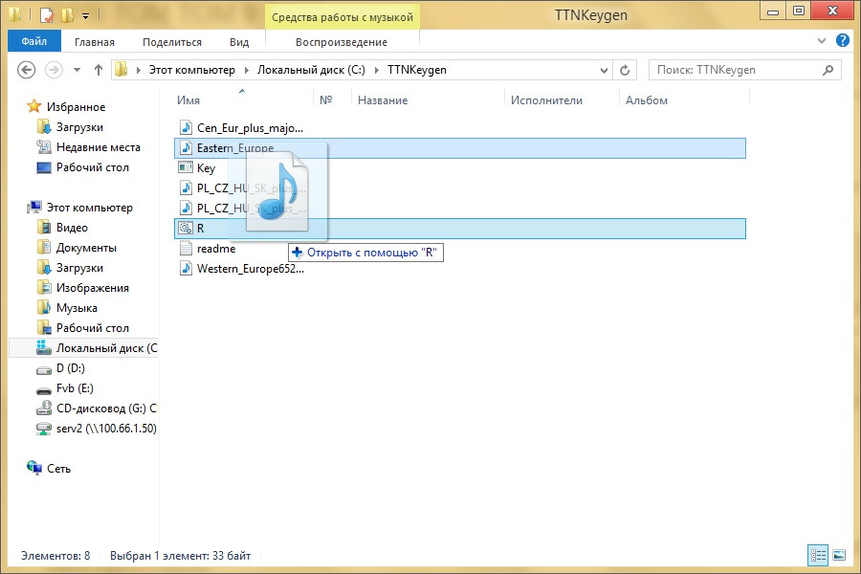Click the search magnifier icon
This screenshot has width=861, height=574.
(x=828, y=70)
